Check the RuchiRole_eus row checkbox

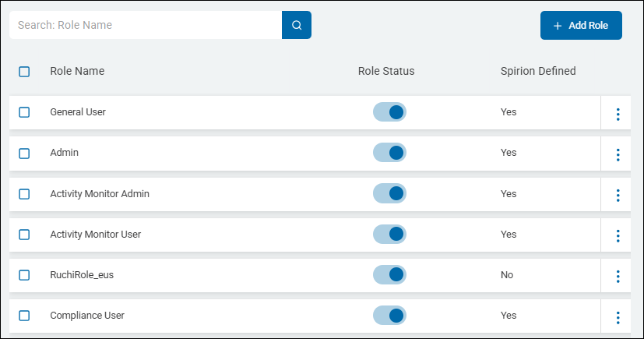24,275
